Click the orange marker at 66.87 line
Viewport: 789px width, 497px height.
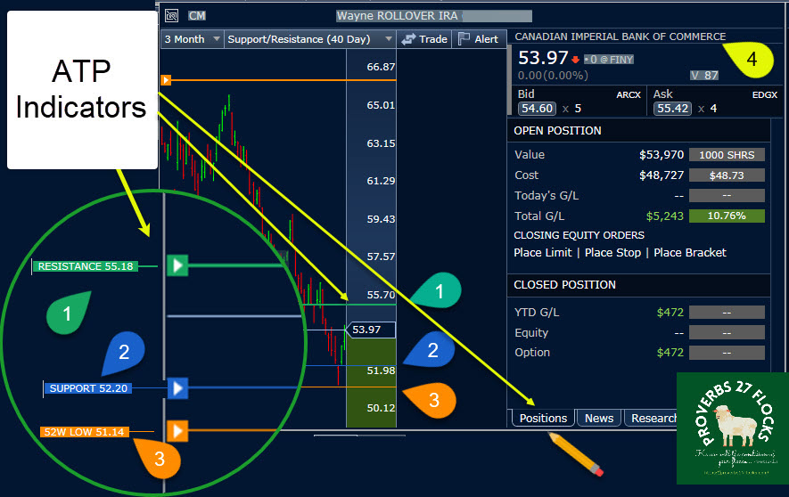click(x=165, y=80)
